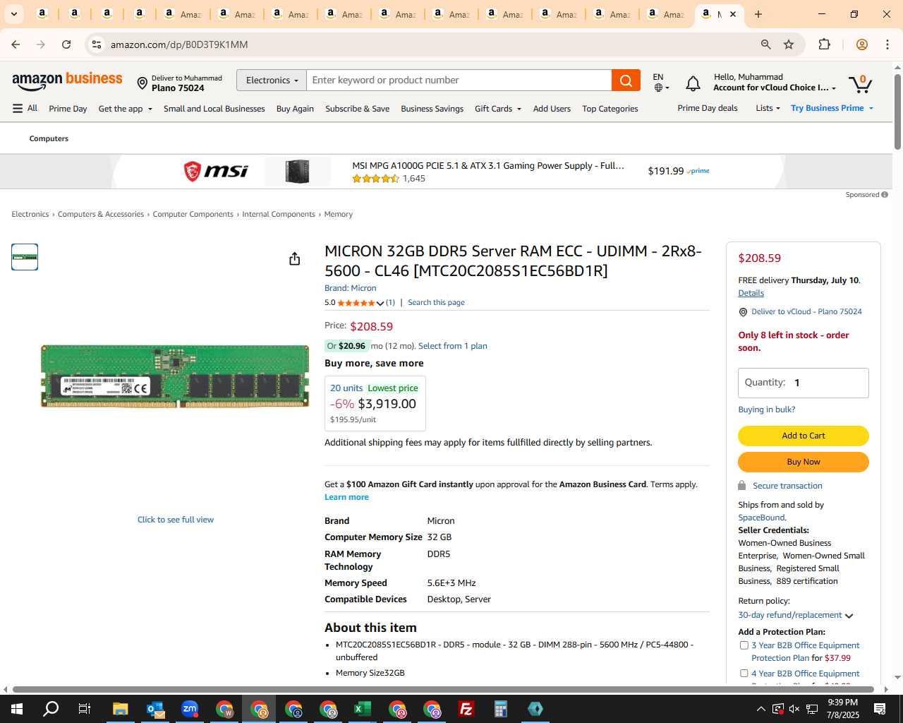Open FileZilla from the taskbar
The image size is (903, 723).
tap(466, 709)
